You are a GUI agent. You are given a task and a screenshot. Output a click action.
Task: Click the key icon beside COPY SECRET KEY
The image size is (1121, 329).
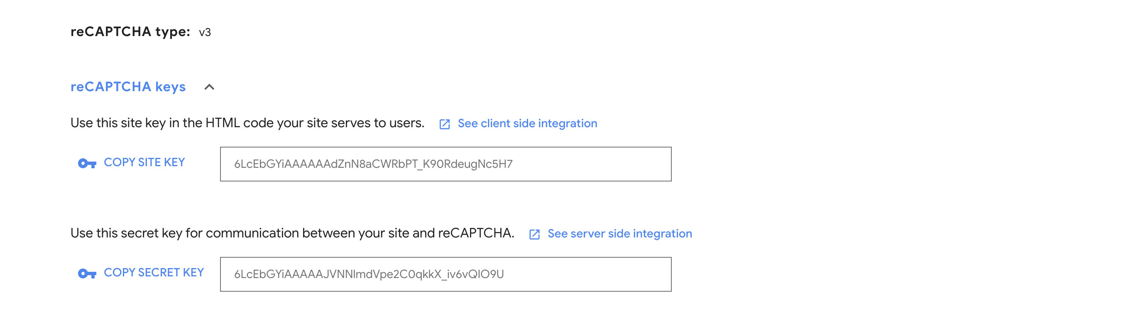click(x=87, y=273)
